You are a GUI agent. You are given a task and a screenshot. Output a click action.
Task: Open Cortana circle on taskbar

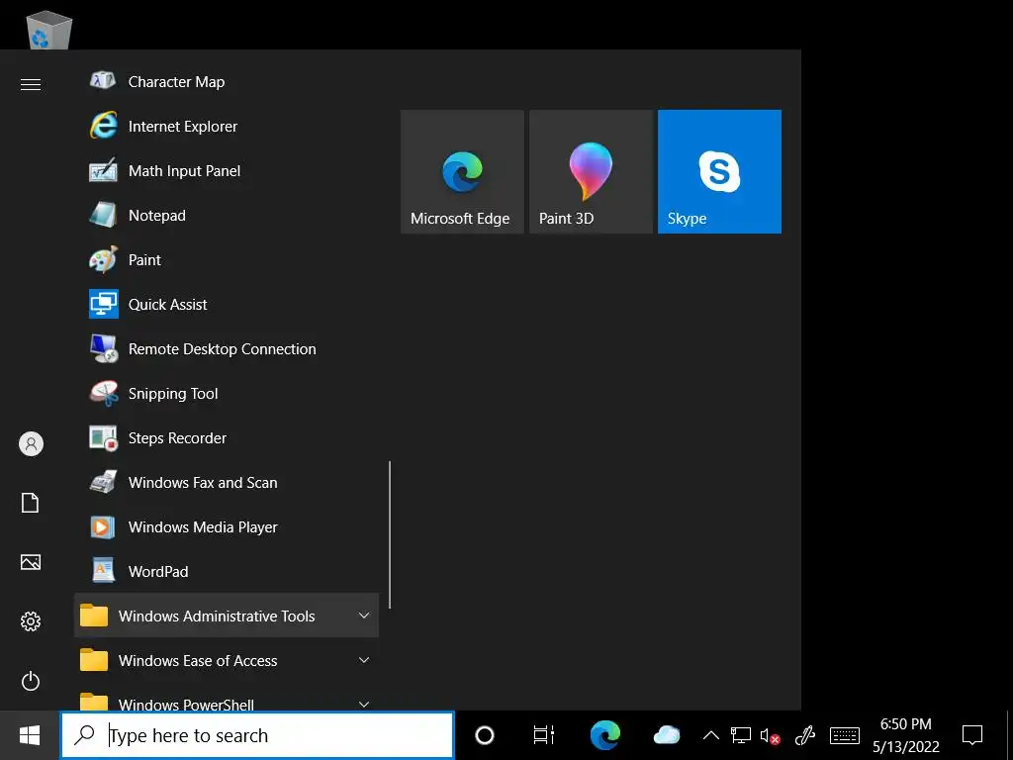point(484,735)
